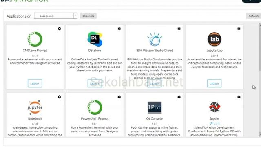The width and height of the screenshot is (261, 147).
Task: Launch CMD.exe Prompt
Action: (x=35, y=83)
